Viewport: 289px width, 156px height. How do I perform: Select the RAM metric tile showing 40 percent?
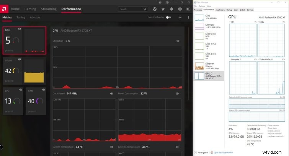click(36, 101)
